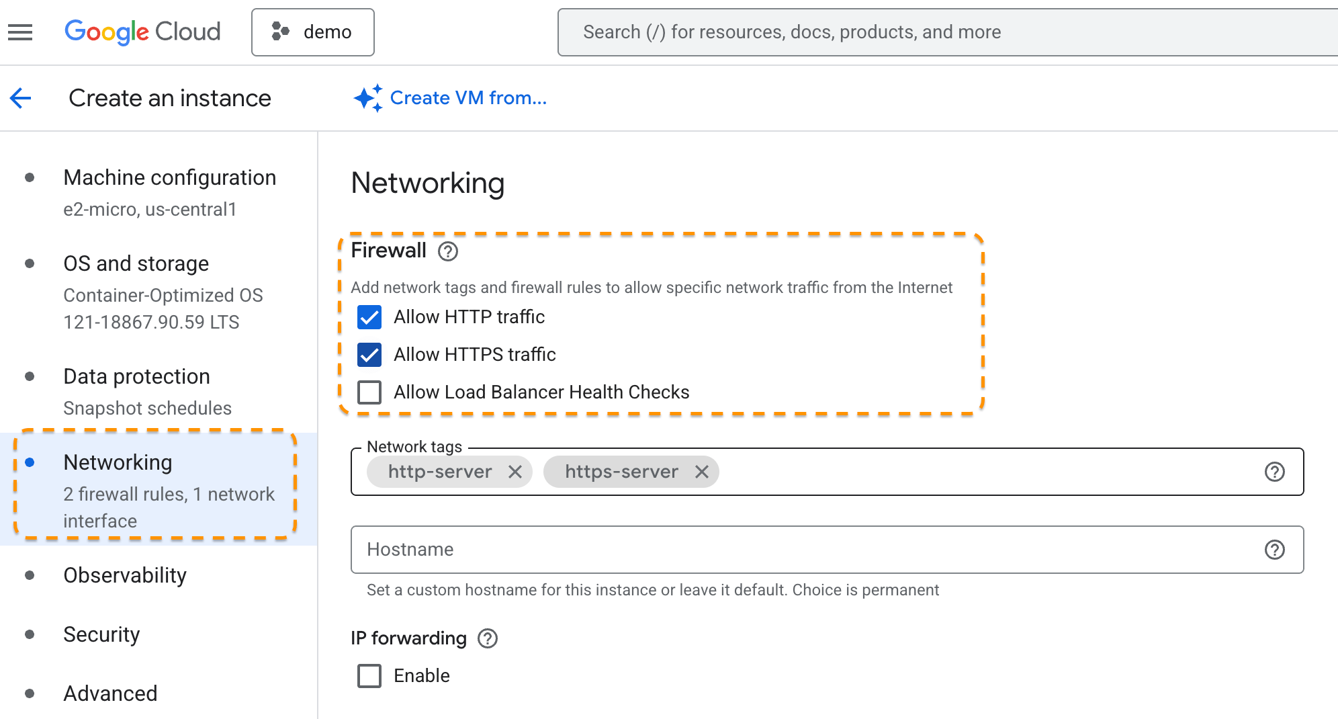Open the hamburger navigation menu
The height and width of the screenshot is (719, 1338).
(20, 32)
